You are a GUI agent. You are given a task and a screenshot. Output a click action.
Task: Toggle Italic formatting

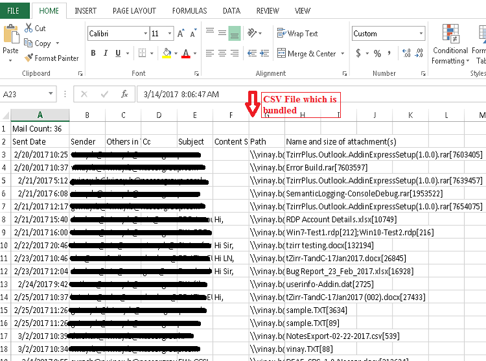point(108,54)
